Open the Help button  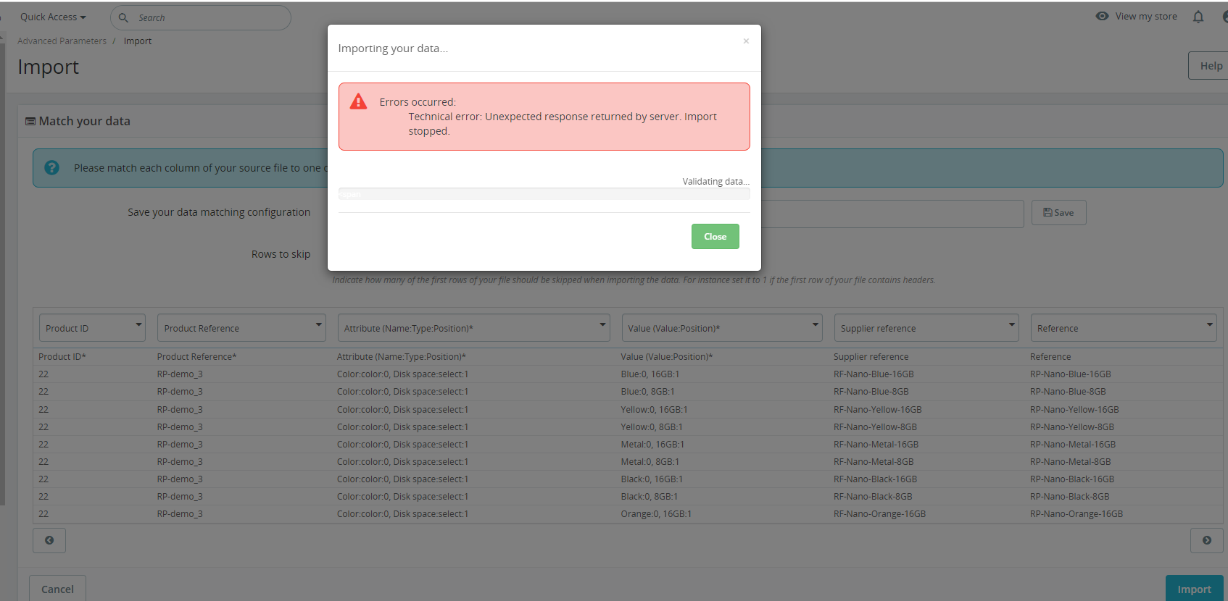point(1208,66)
